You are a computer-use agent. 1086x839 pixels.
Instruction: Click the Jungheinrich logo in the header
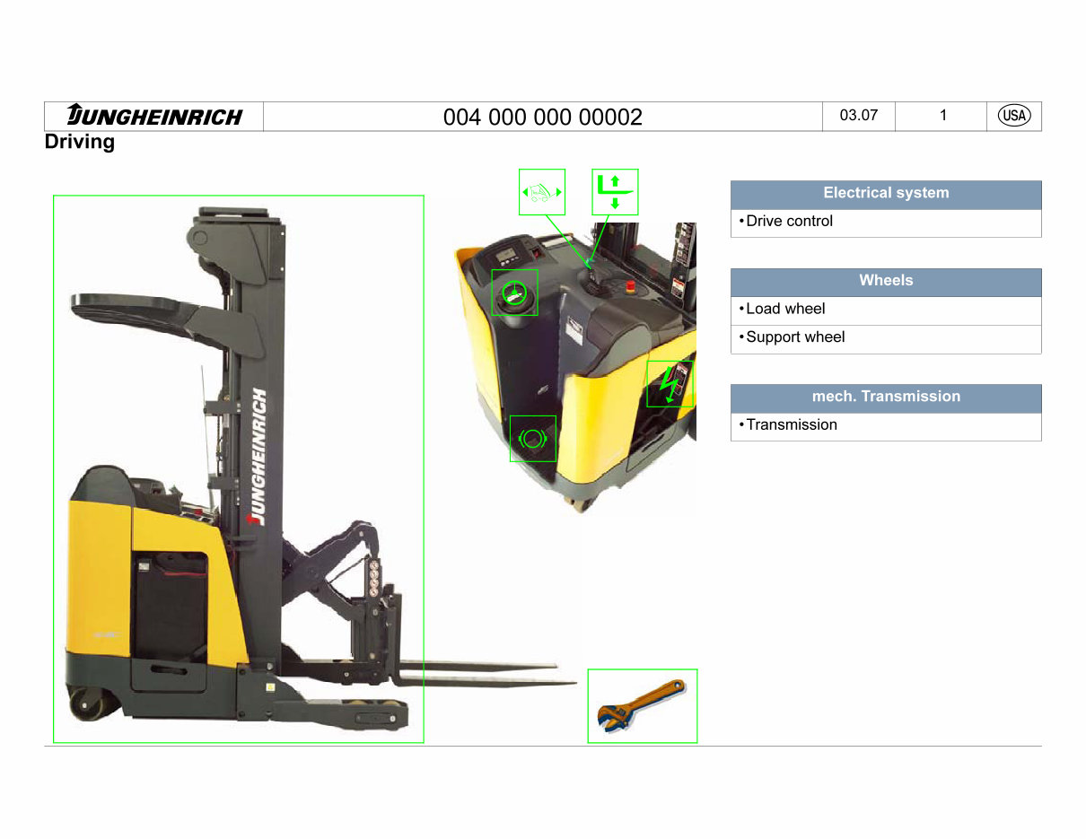[154, 115]
